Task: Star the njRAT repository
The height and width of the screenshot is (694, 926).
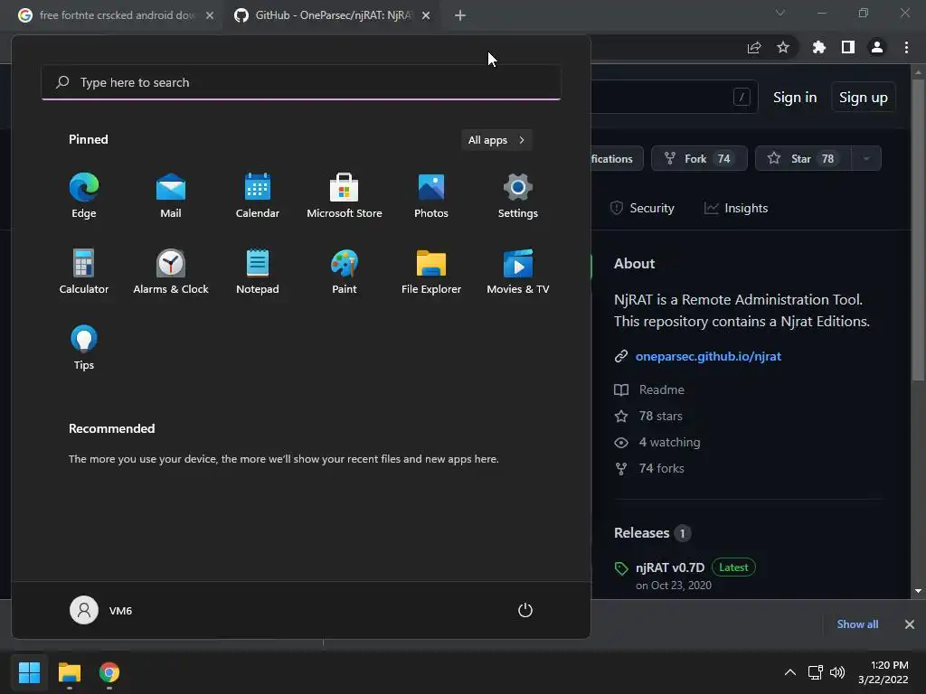Action: (x=803, y=159)
